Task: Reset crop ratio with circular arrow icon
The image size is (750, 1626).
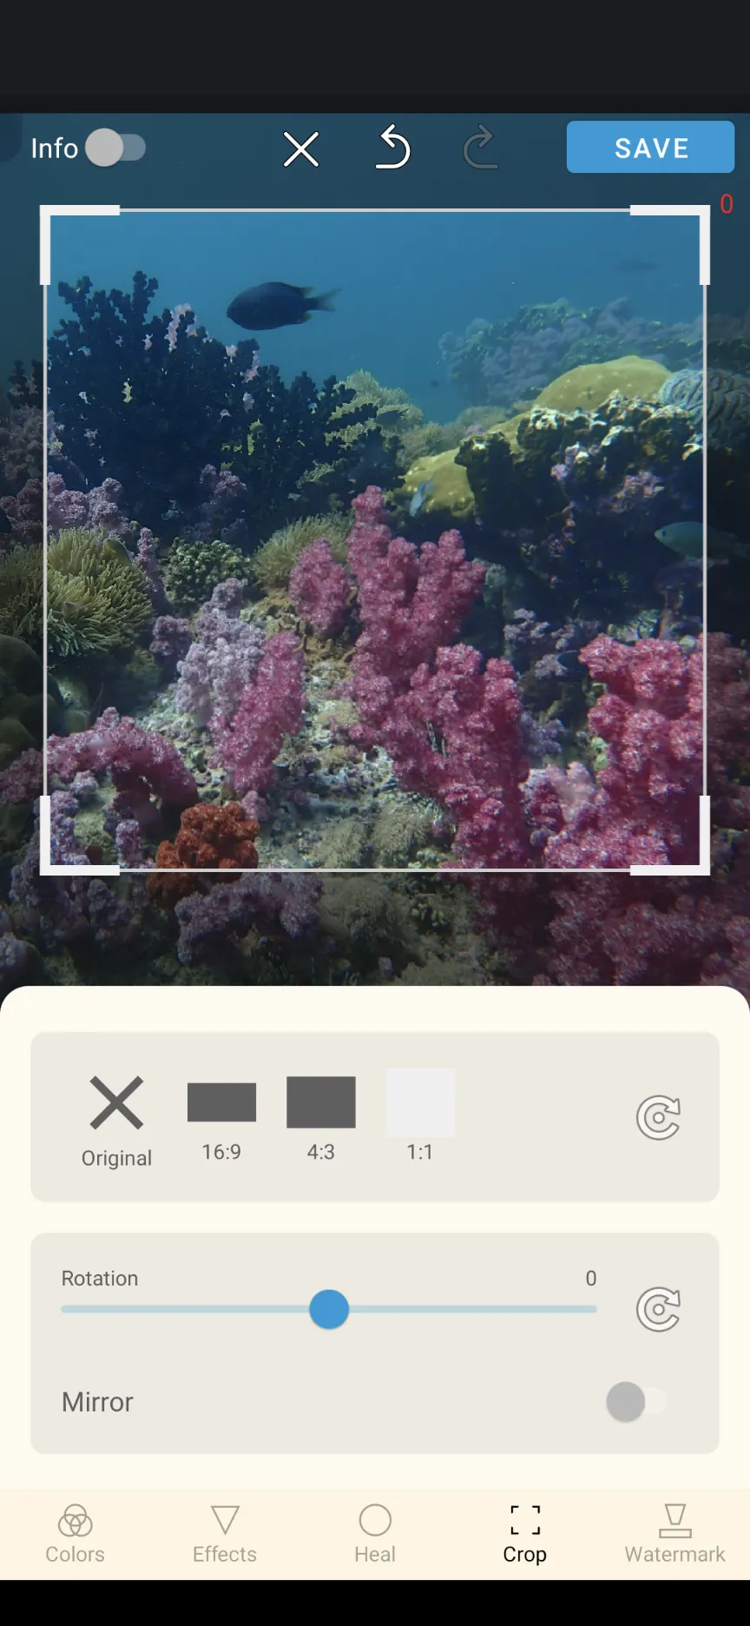Action: [658, 1118]
